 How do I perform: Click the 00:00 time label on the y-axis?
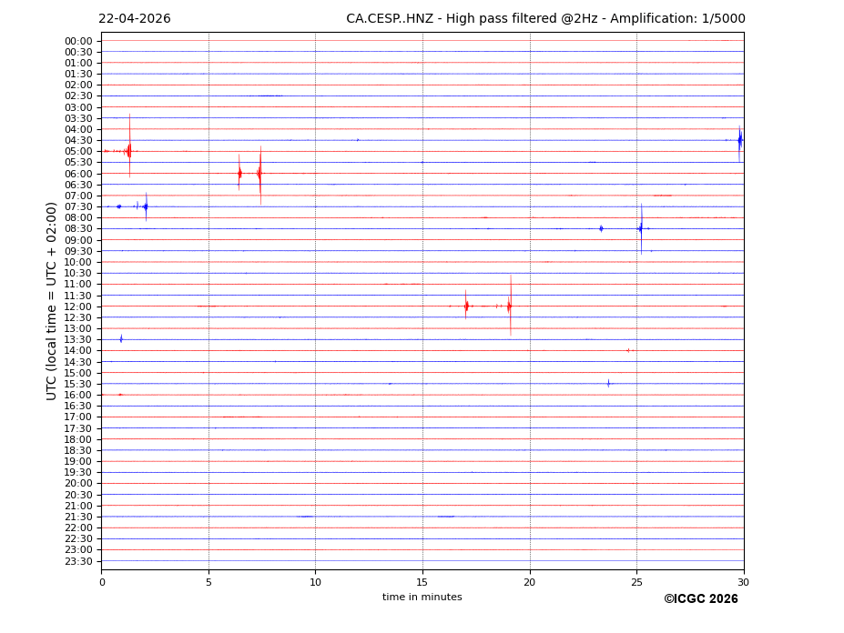coord(78,41)
